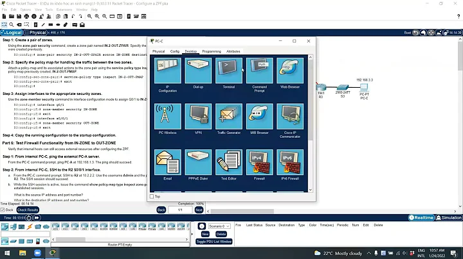Image resolution: width=463 pixels, height=259 pixels.
Task: Launch the Traffic Generator app
Action: (229, 116)
